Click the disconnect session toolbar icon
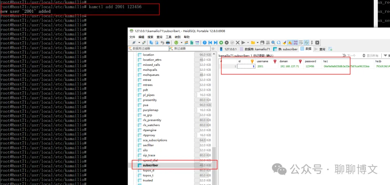The width and height of the screenshot is (390, 185). [x=144, y=43]
